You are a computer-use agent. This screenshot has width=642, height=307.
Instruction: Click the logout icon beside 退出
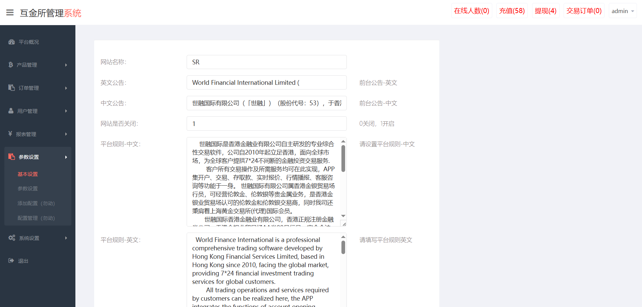coord(11,260)
